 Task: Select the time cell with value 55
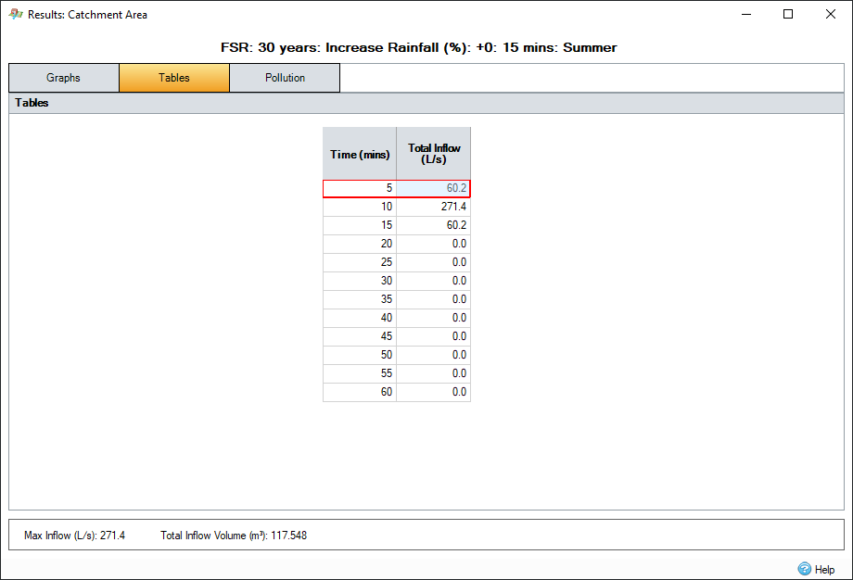[x=360, y=372]
